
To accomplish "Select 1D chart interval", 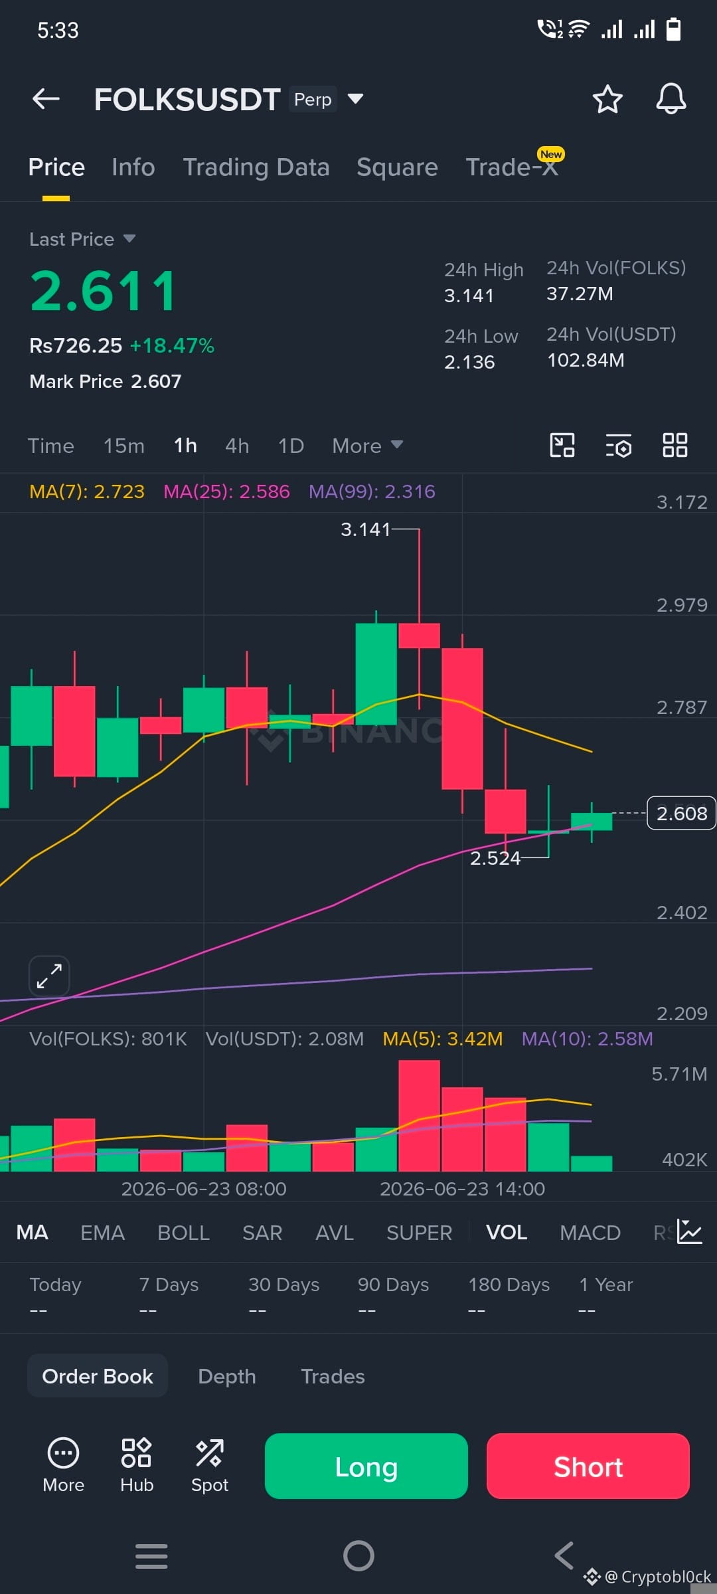I will (291, 446).
